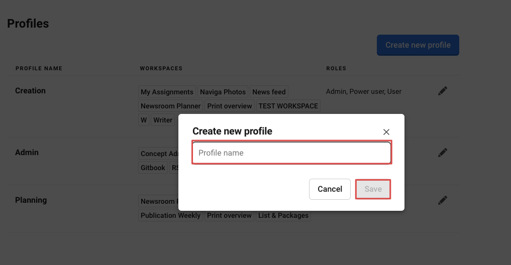Close the Create new profile dialog
This screenshot has height=265, width=511.
pos(386,132)
